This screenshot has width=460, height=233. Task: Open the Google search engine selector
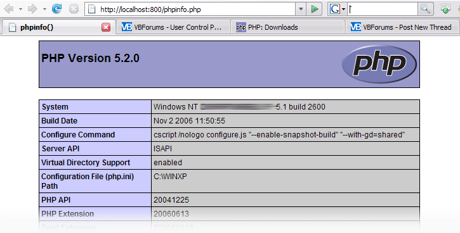point(338,9)
